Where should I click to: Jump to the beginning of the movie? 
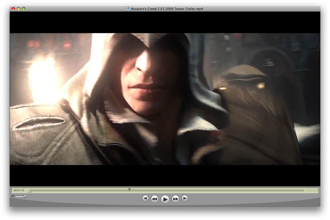coord(145,198)
